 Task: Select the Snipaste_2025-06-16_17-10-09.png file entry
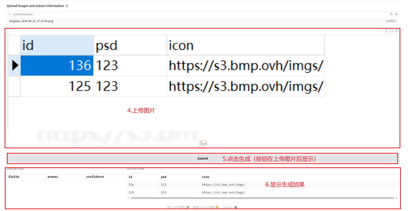pos(31,21)
